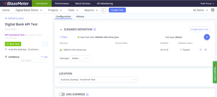The height and width of the screenshot is (97, 217).
Task: Click the No Events schedule text
Action: click(x=26, y=61)
